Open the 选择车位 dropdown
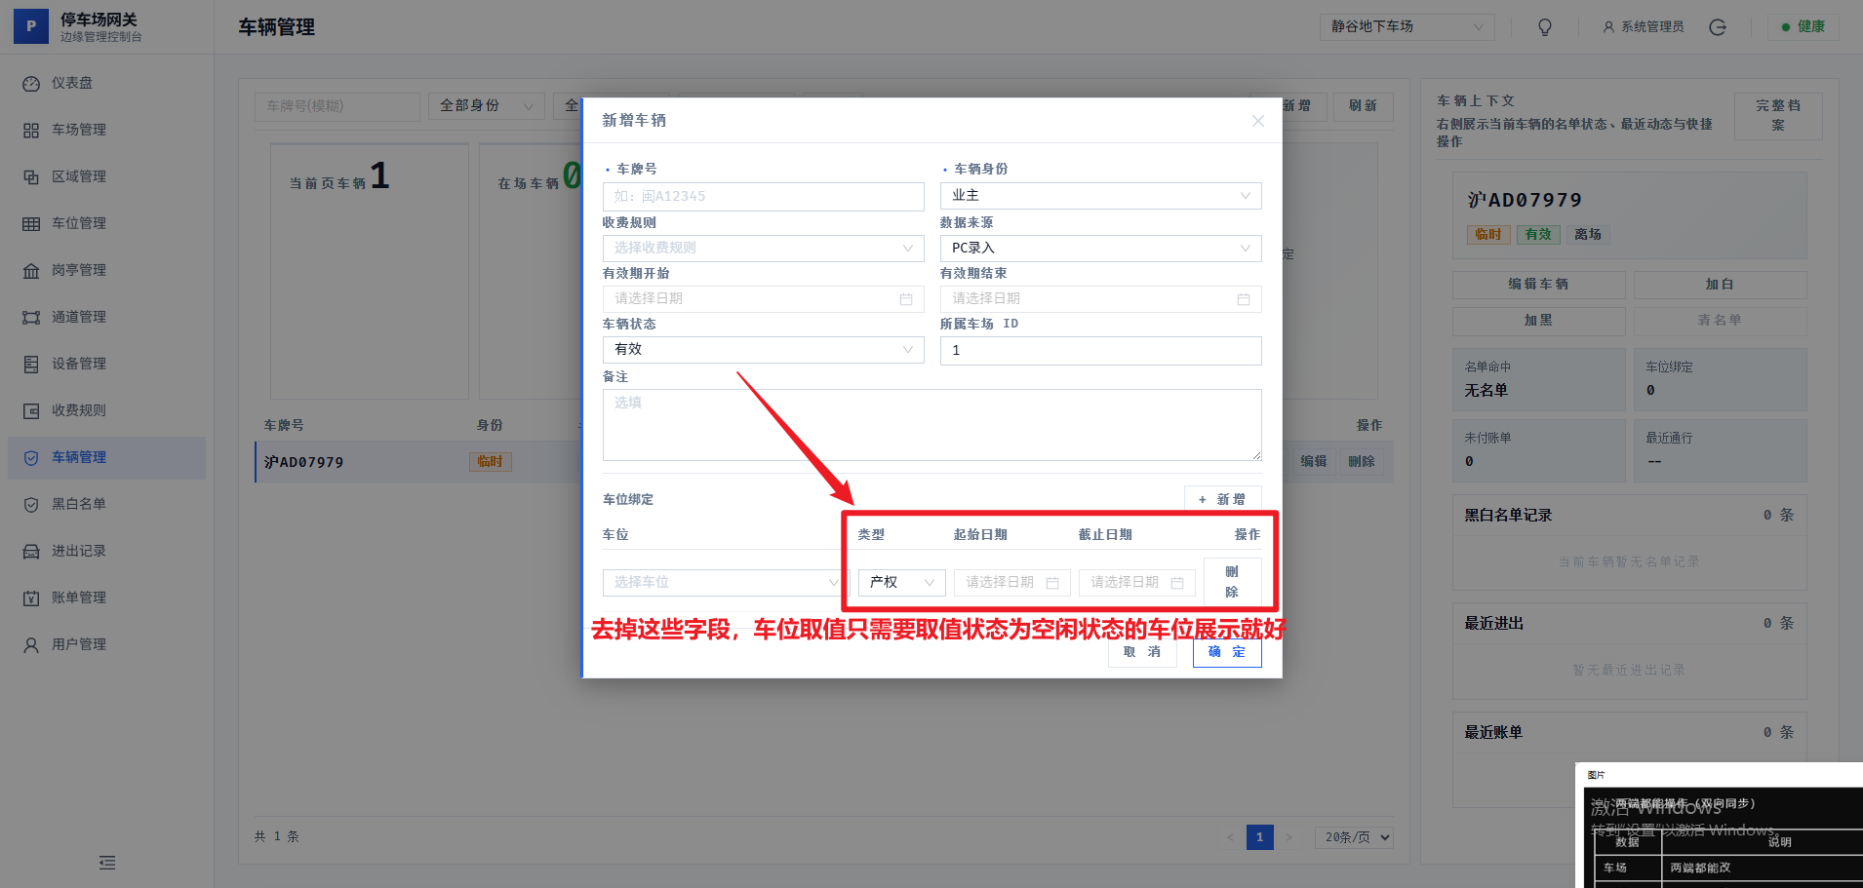 coord(722,582)
